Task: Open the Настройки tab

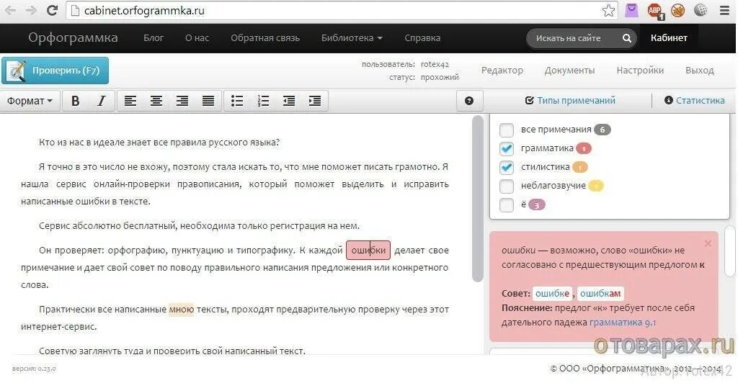Action: point(640,71)
